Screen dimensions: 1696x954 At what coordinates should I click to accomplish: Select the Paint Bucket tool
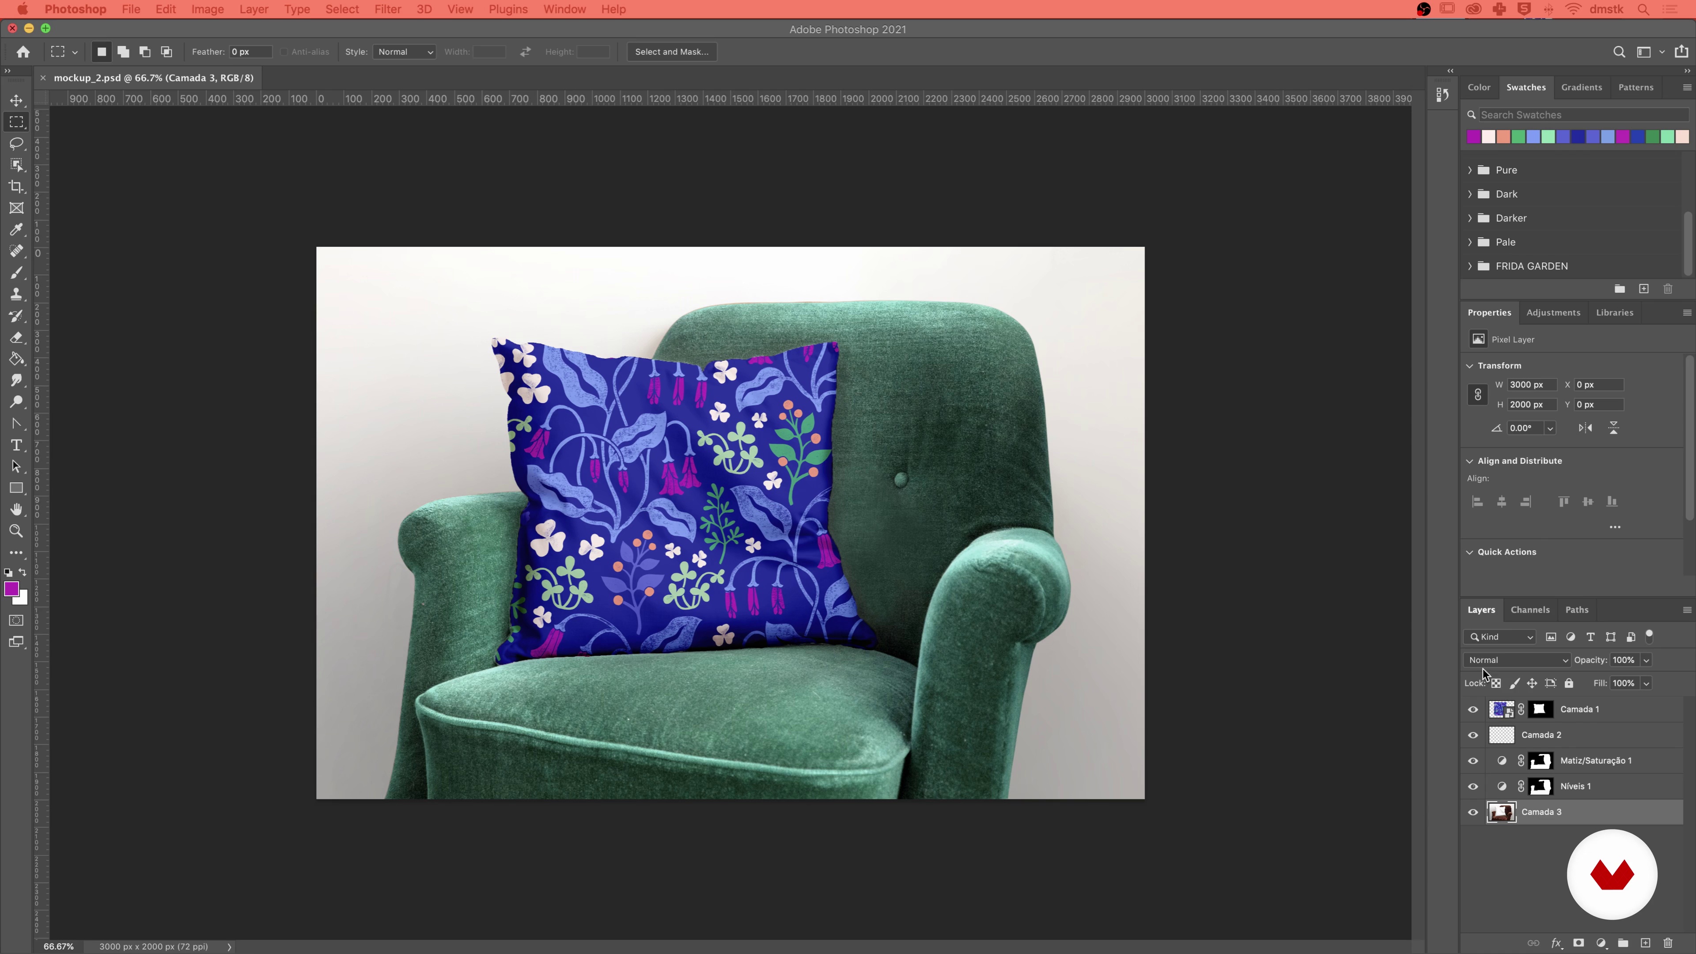click(16, 360)
